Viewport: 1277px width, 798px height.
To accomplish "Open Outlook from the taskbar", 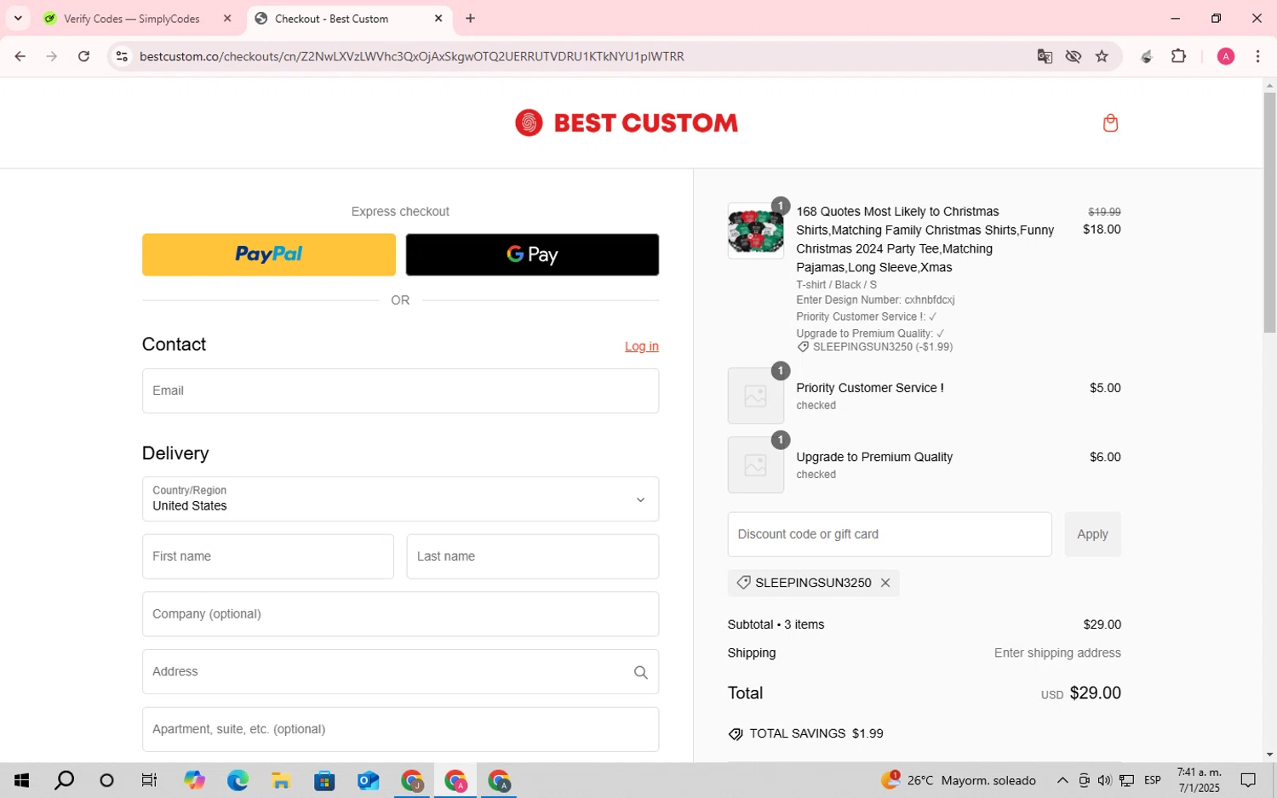I will 368,780.
